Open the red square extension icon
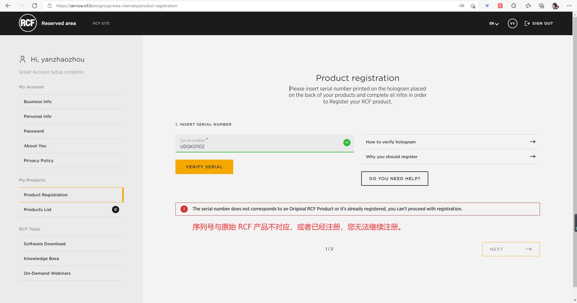577x303 pixels. [500, 6]
